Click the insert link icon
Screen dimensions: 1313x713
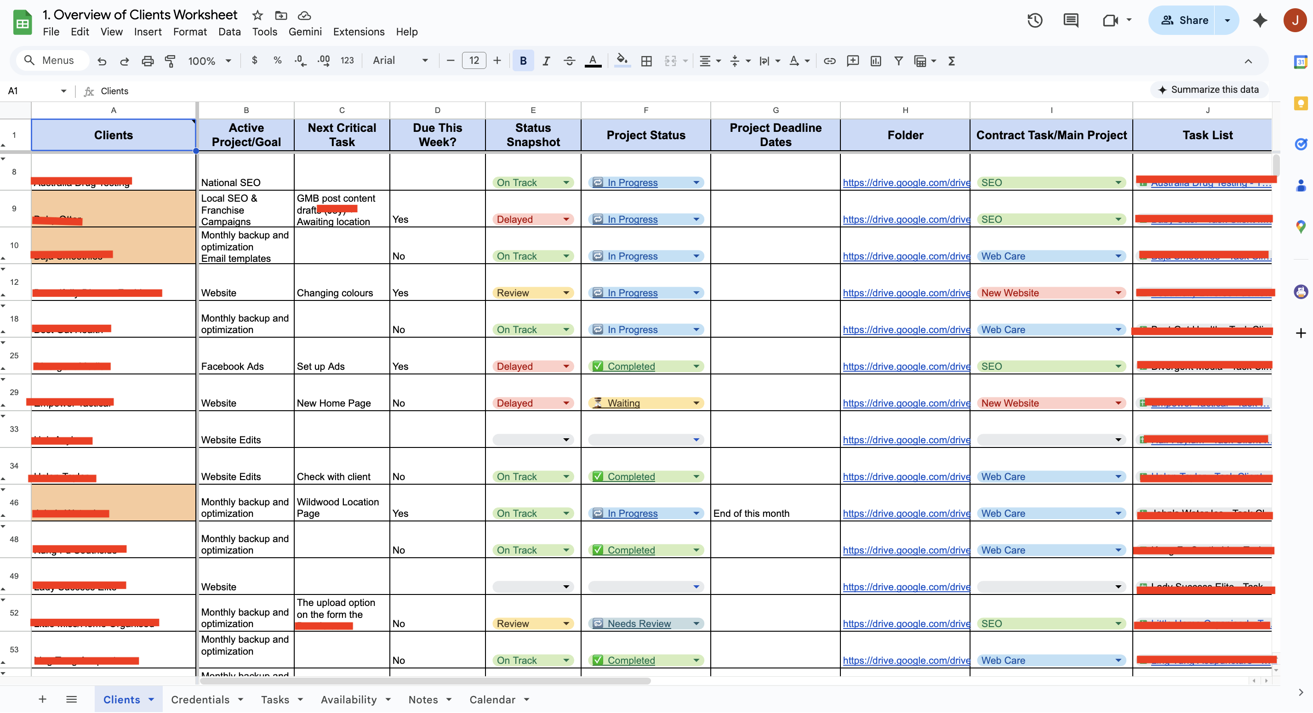829,61
